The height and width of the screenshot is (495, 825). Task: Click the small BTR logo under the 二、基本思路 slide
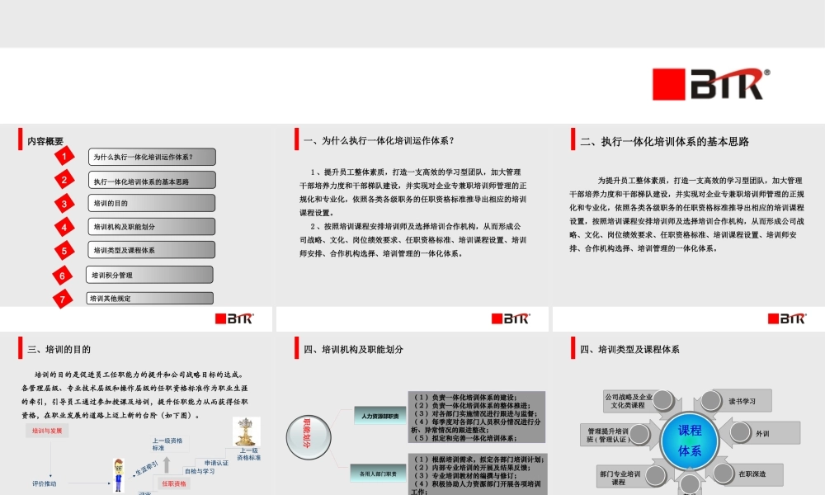coord(787,318)
